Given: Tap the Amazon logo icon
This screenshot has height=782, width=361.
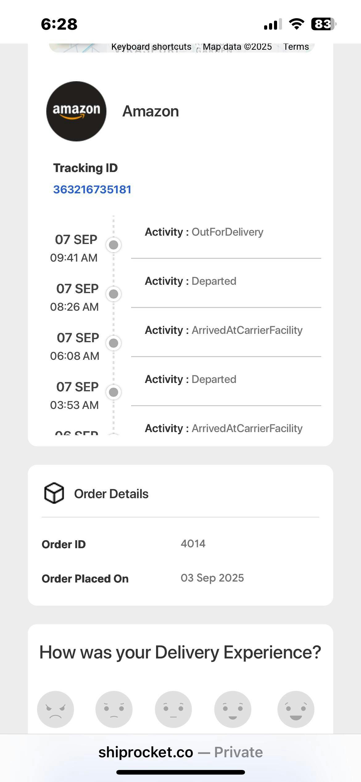Looking at the screenshot, I should pyautogui.click(x=76, y=111).
